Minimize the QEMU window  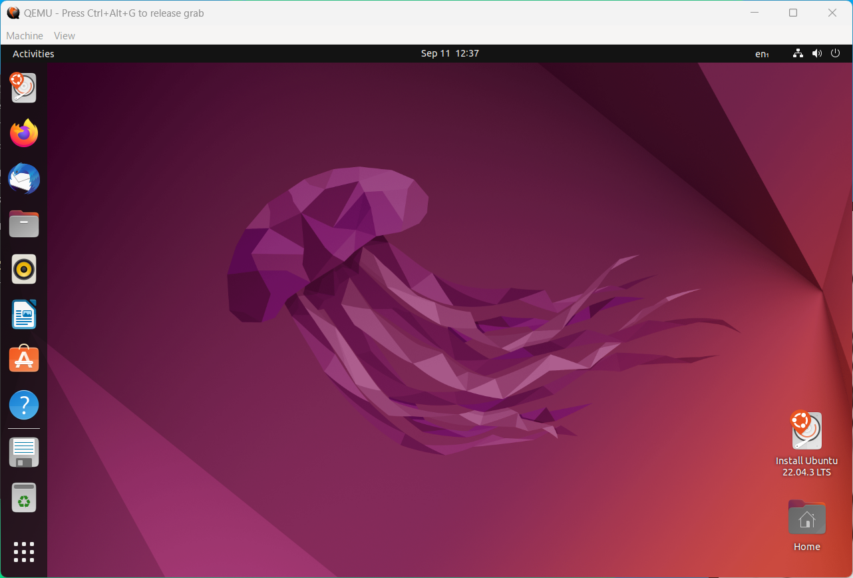(755, 13)
